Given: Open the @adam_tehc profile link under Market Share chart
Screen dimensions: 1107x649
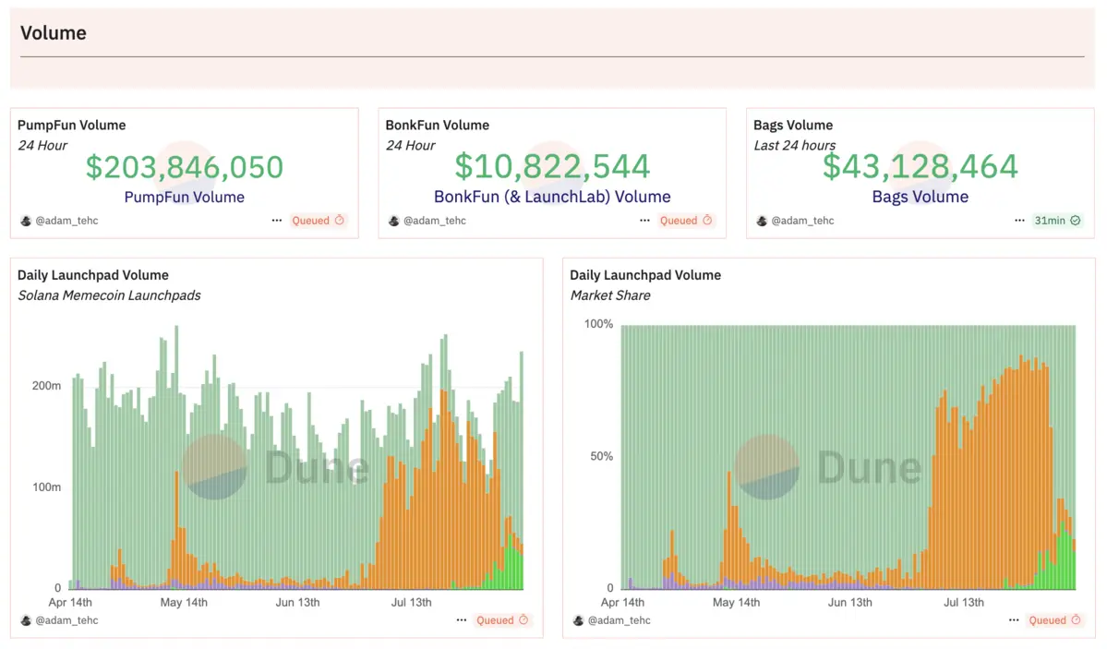Looking at the screenshot, I should [619, 620].
